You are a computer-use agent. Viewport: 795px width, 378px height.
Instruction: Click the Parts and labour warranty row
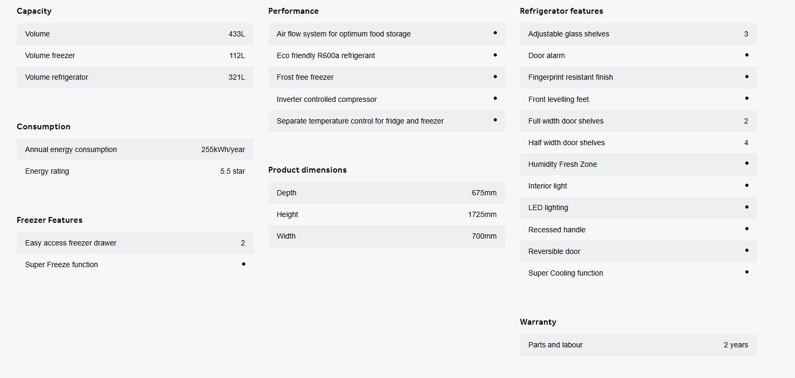pyautogui.click(x=639, y=345)
